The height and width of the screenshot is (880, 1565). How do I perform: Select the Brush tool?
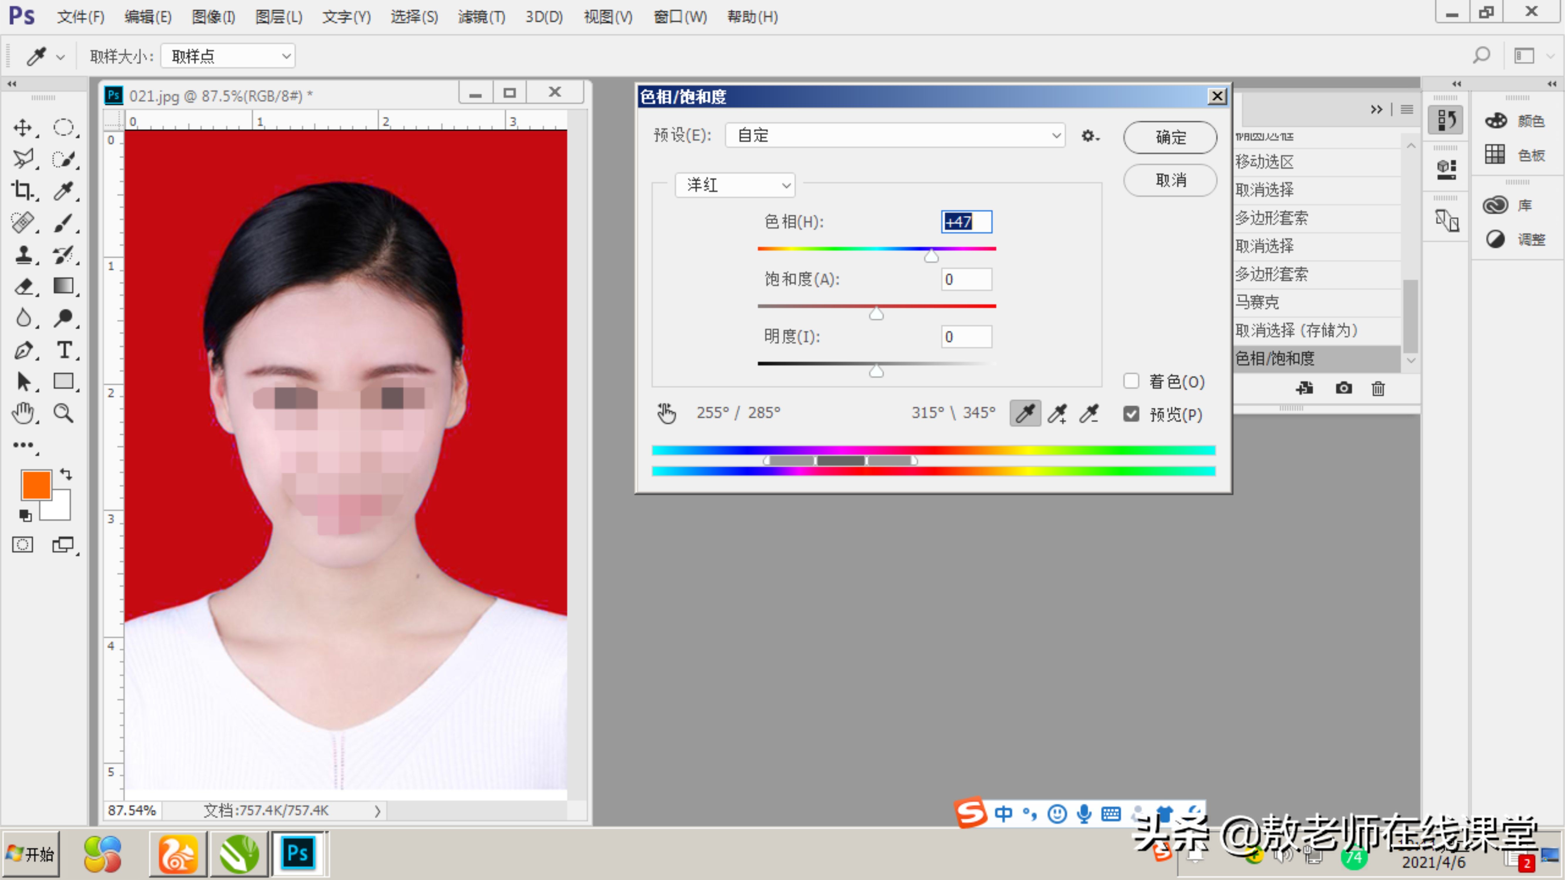pos(64,223)
